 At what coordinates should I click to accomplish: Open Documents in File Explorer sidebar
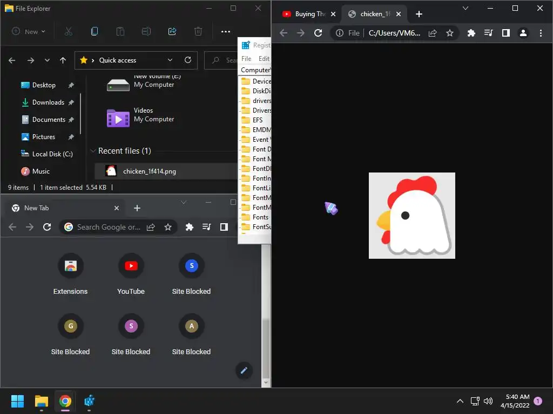(x=49, y=119)
